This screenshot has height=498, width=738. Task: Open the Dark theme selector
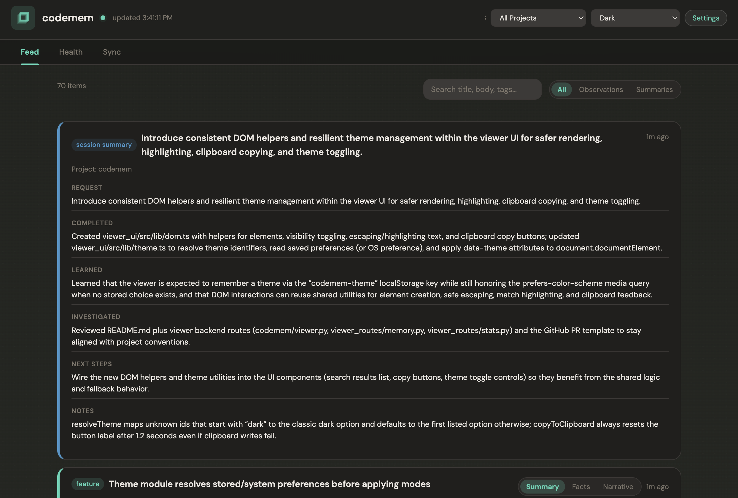pos(635,18)
